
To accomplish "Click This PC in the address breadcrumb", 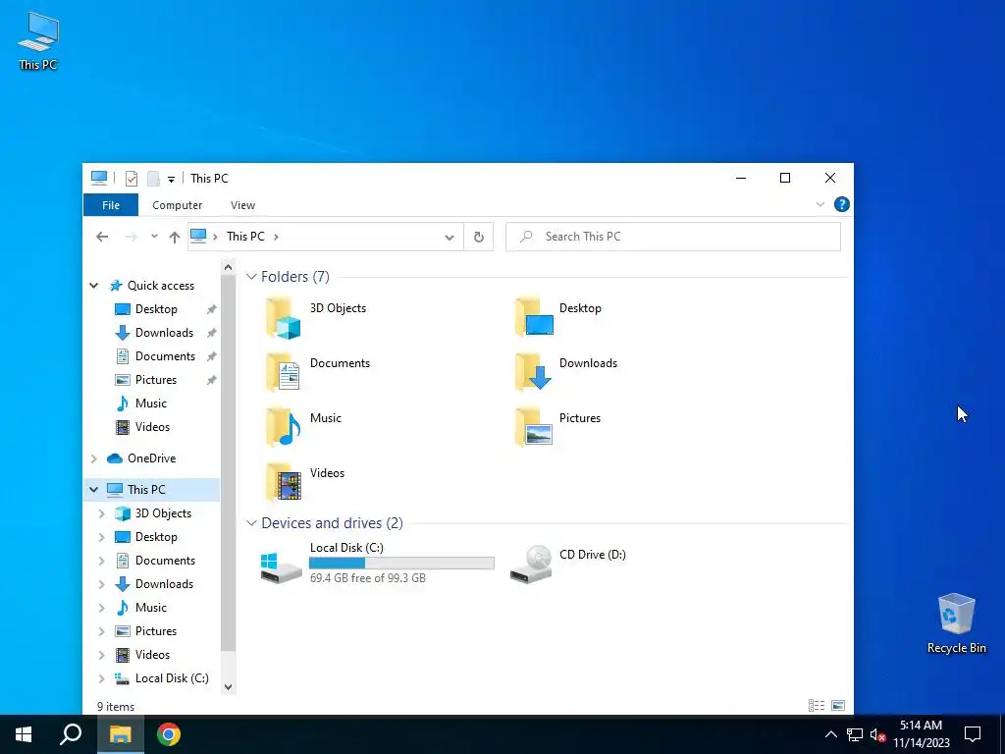I will click(245, 237).
